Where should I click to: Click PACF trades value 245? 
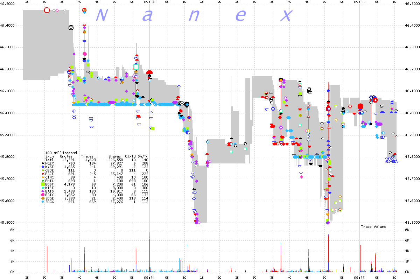click(x=93, y=173)
